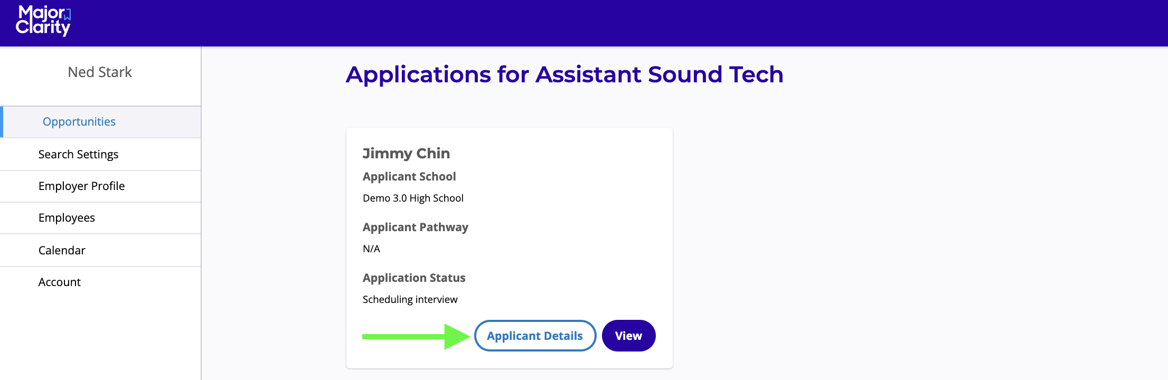Image resolution: width=1168 pixels, height=380 pixels.
Task: Open the Calendar page
Action: coord(62,251)
